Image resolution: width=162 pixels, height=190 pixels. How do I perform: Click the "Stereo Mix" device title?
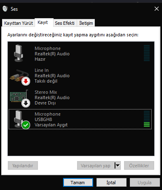click(46, 92)
